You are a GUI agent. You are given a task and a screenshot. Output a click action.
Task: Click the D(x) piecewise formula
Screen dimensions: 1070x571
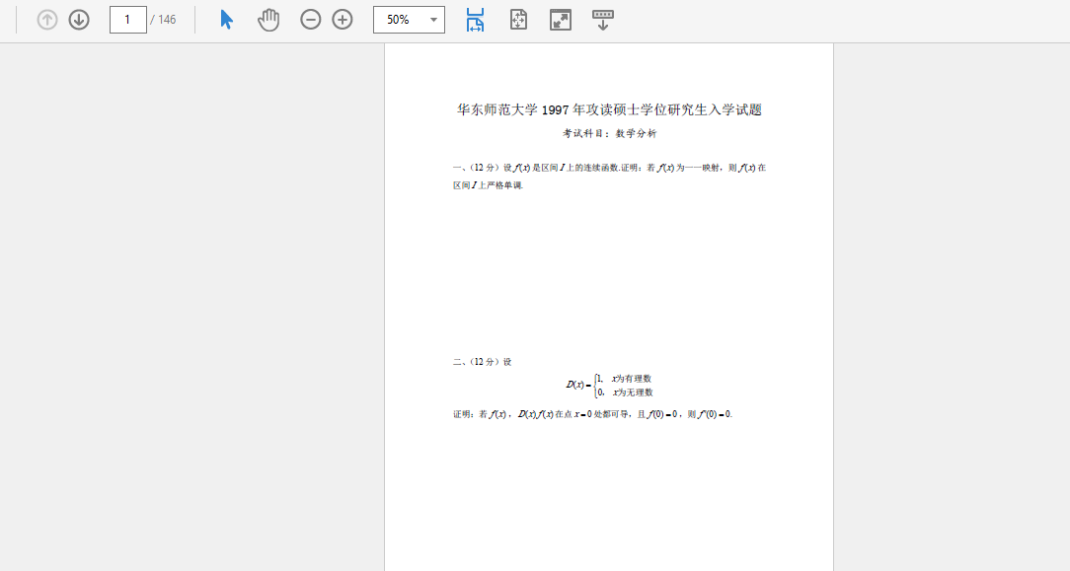609,385
